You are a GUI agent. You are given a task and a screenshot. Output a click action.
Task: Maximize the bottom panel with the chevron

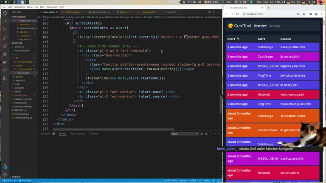(215, 134)
